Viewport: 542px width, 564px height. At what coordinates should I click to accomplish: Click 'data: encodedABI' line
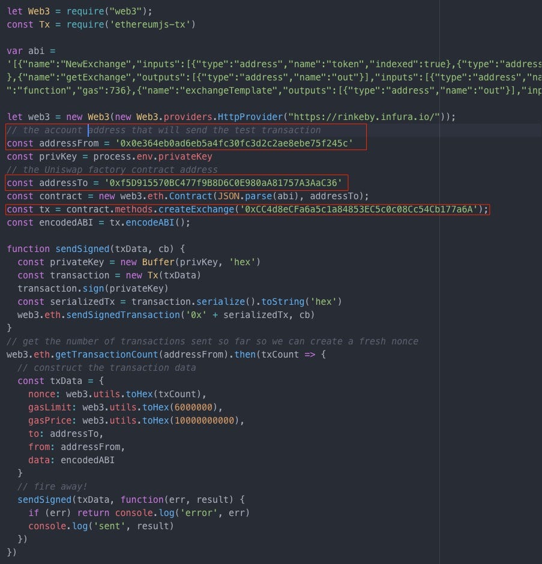(71, 460)
